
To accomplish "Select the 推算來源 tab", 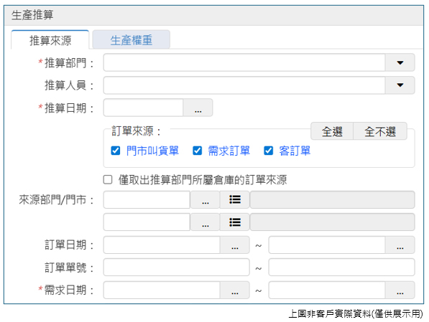I will 50,40.
